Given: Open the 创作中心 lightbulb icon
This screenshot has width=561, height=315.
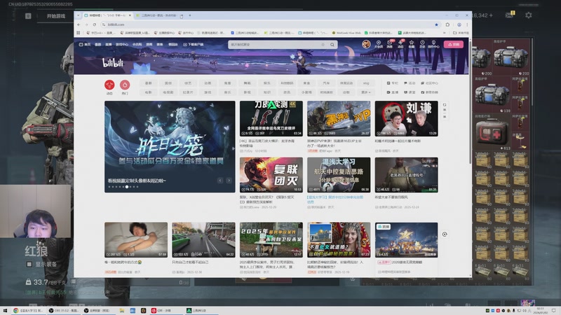Looking at the screenshot, I should click(x=433, y=44).
